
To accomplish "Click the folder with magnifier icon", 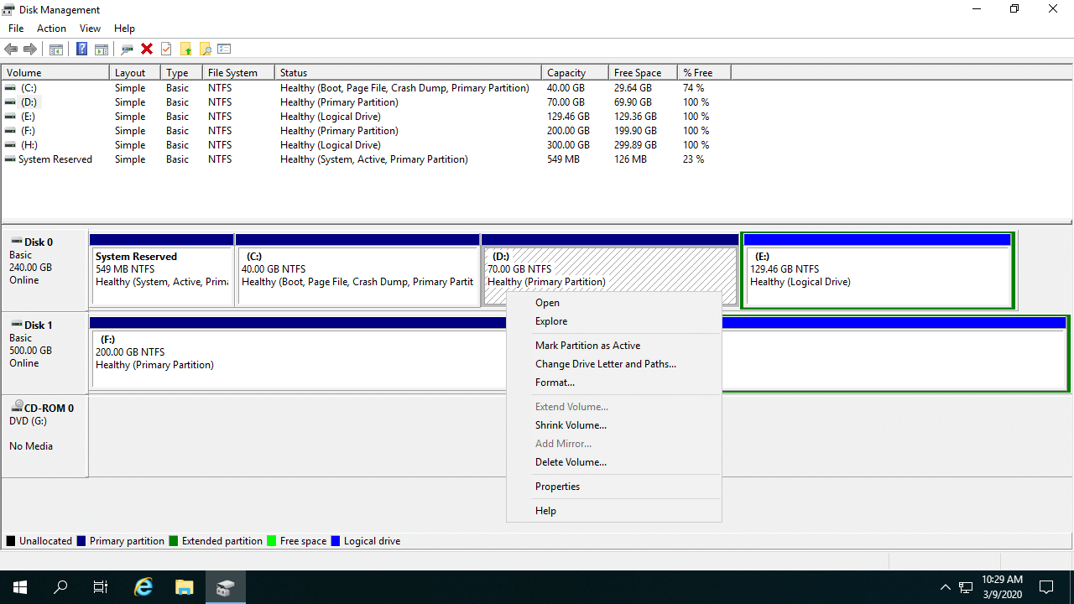I will point(205,49).
